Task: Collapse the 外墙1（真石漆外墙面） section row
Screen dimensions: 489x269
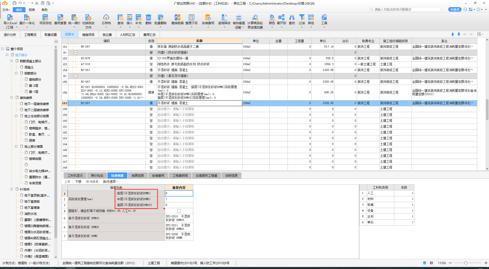Action: pyautogui.click(x=75, y=76)
